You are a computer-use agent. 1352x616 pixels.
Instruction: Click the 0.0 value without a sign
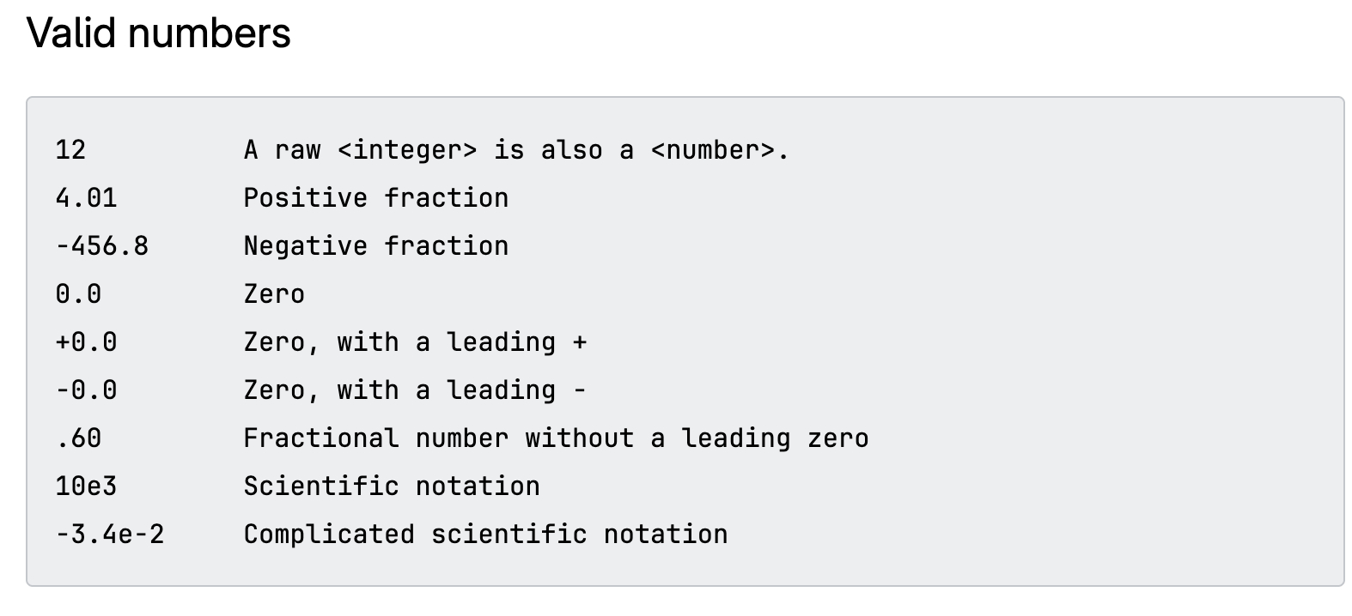(x=78, y=294)
